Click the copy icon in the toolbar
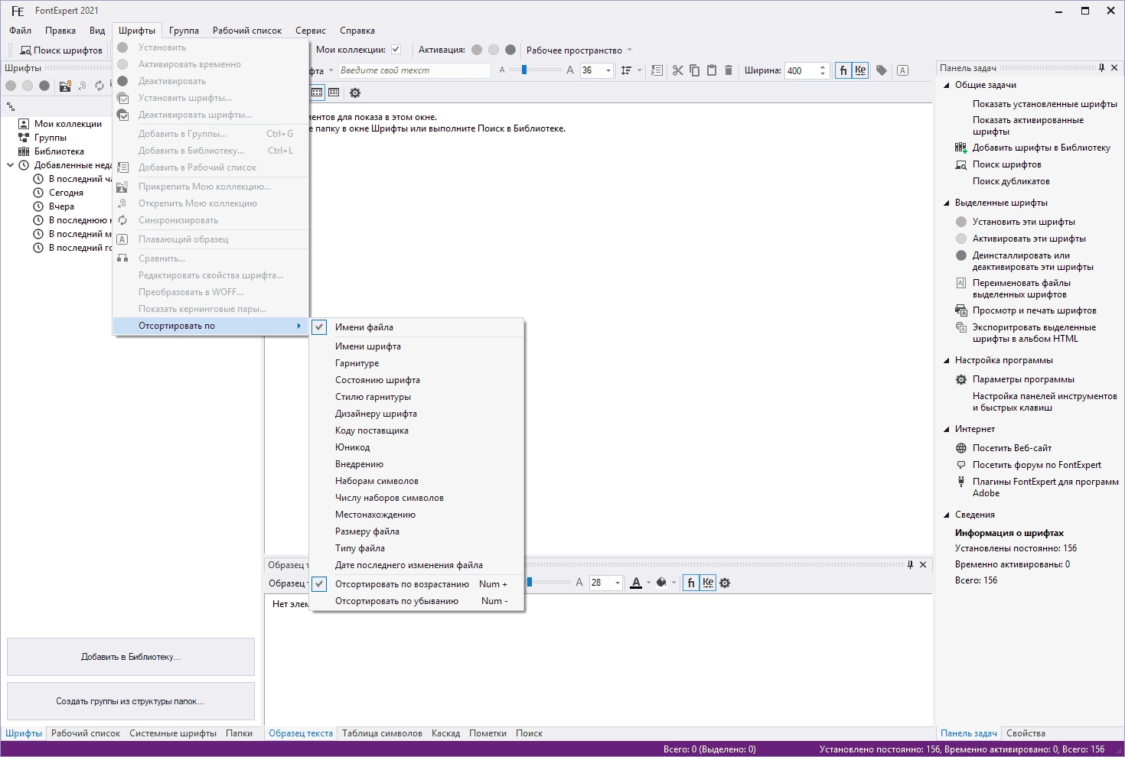This screenshot has width=1125, height=757. [x=694, y=70]
